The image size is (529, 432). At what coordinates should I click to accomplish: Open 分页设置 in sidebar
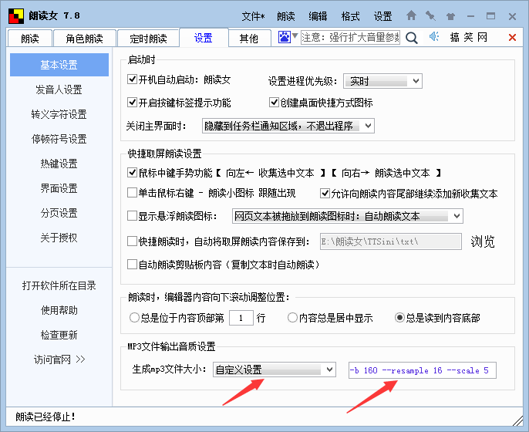click(59, 213)
